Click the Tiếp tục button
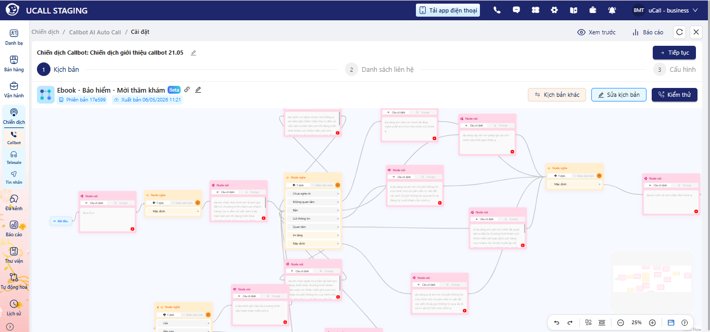The image size is (710, 332). pos(674,53)
